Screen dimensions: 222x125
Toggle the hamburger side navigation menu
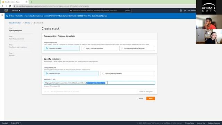(x=2, y=15)
